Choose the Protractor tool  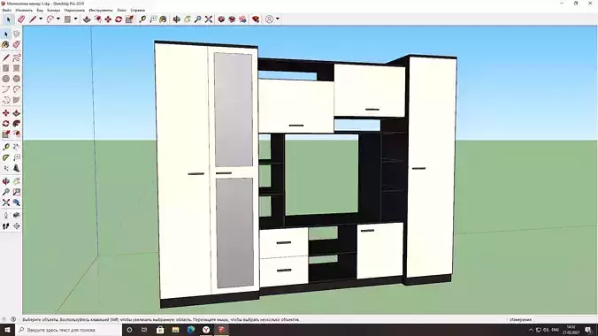click(x=5, y=157)
